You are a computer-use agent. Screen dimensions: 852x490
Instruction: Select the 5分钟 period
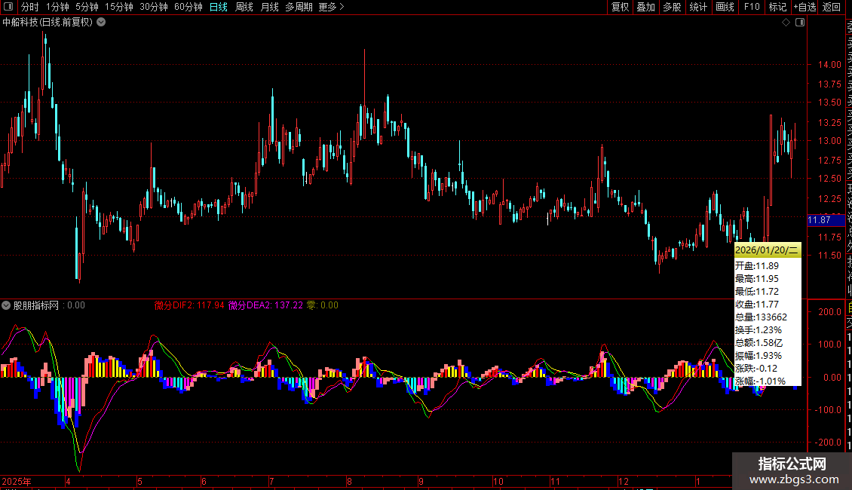point(87,7)
